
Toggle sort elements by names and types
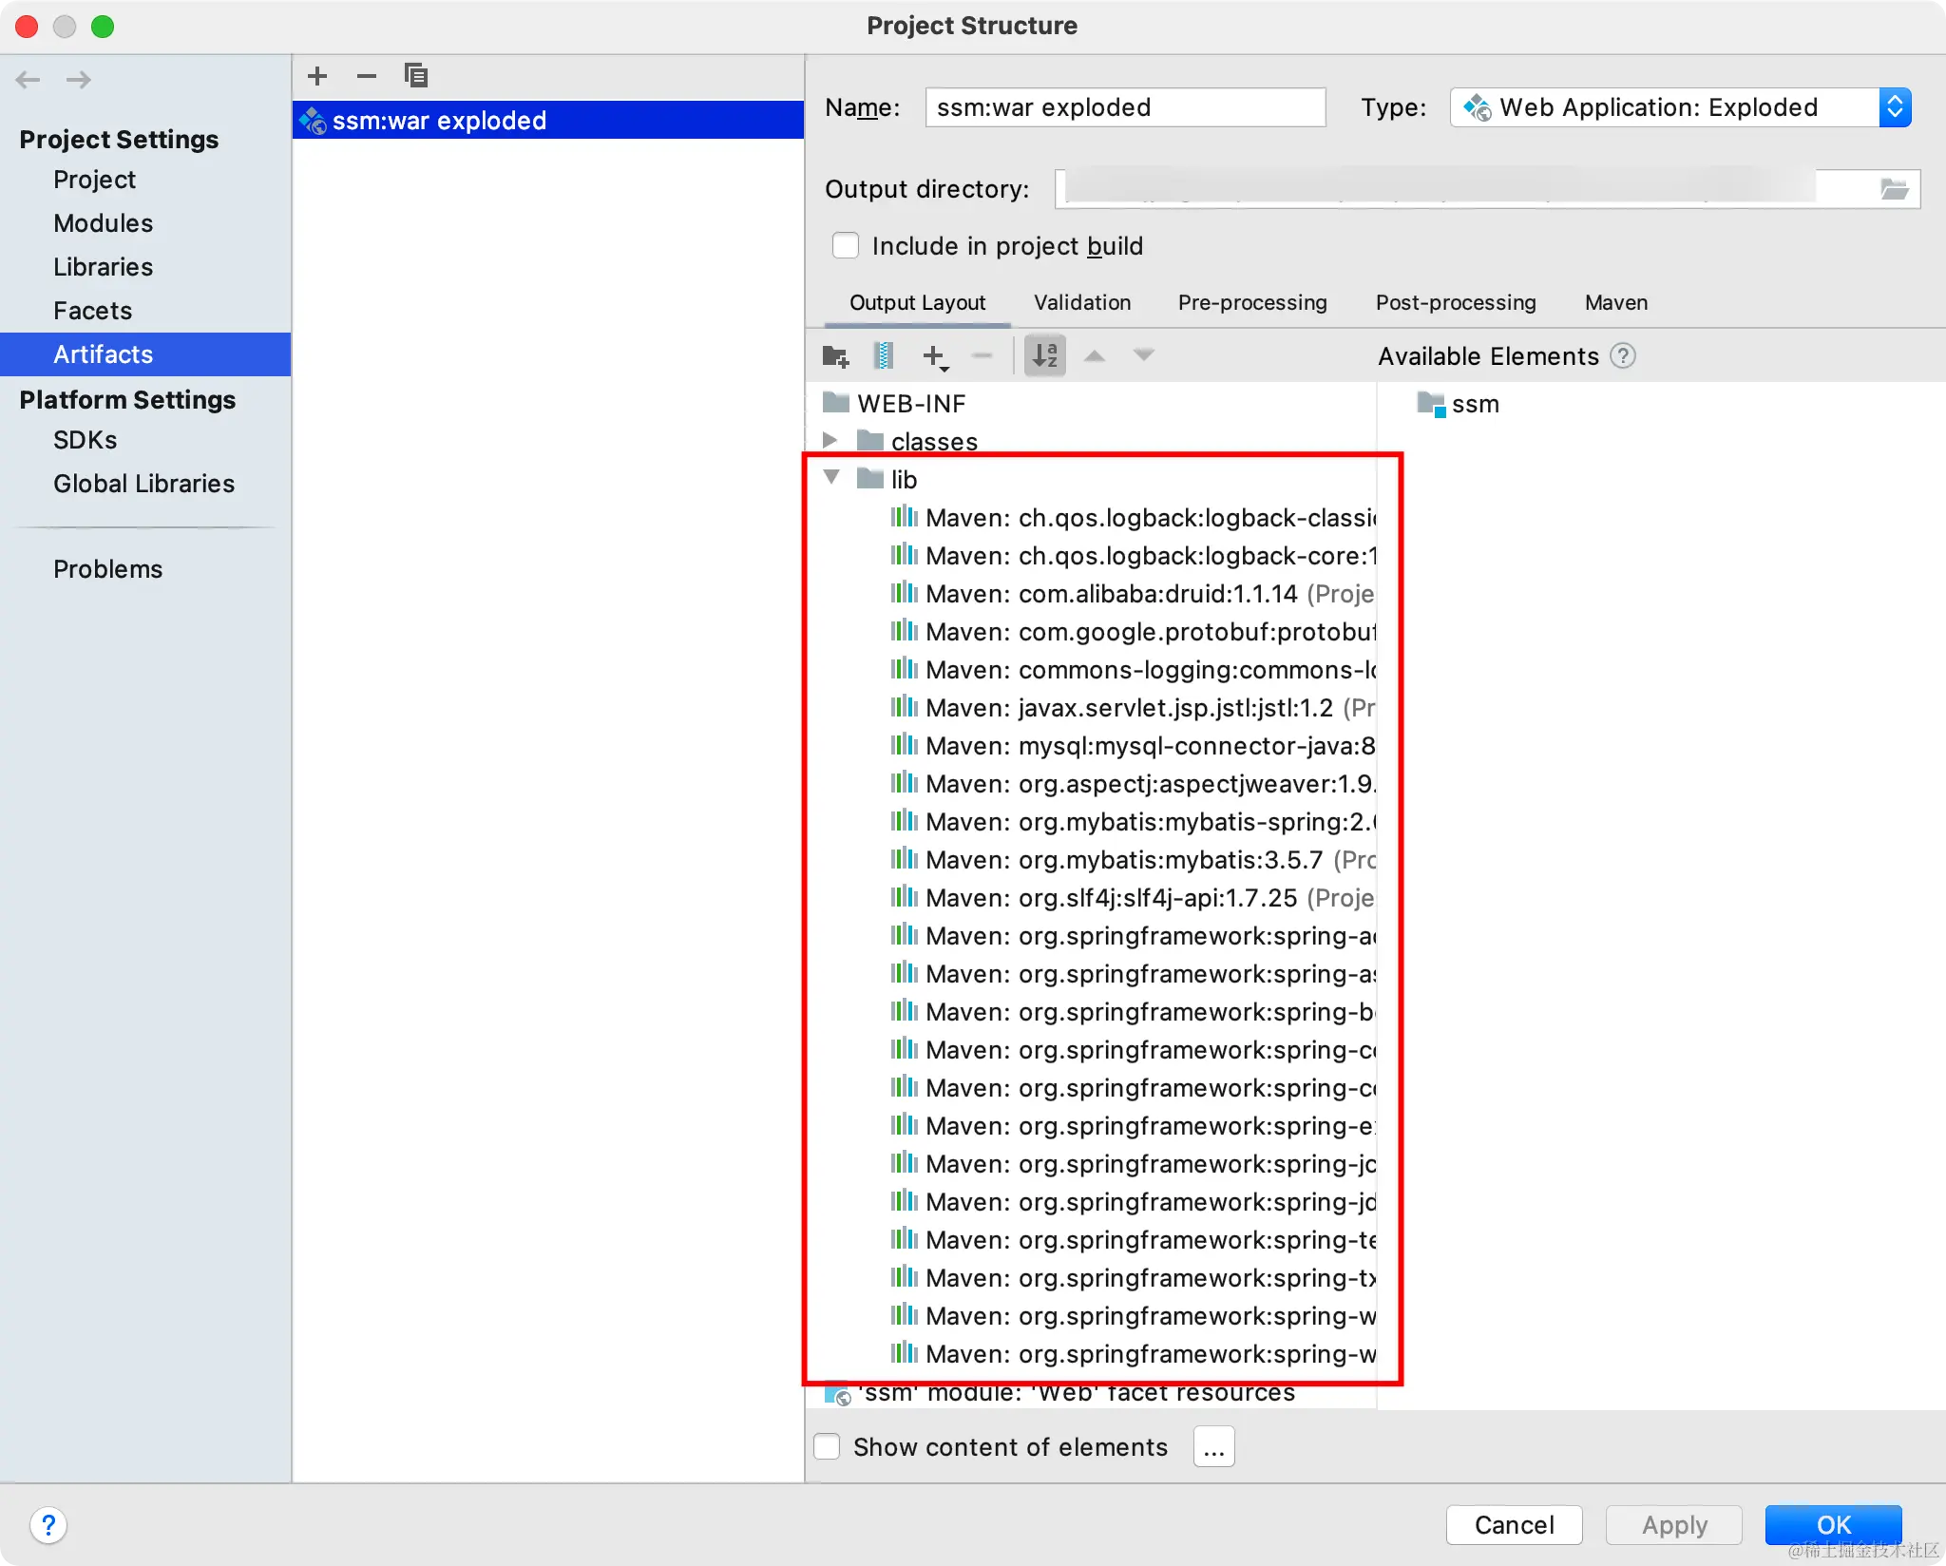click(x=1044, y=356)
